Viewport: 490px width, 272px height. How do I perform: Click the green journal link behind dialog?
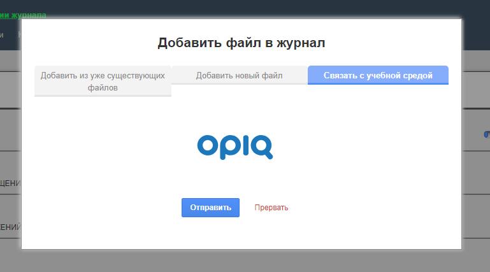(23, 15)
